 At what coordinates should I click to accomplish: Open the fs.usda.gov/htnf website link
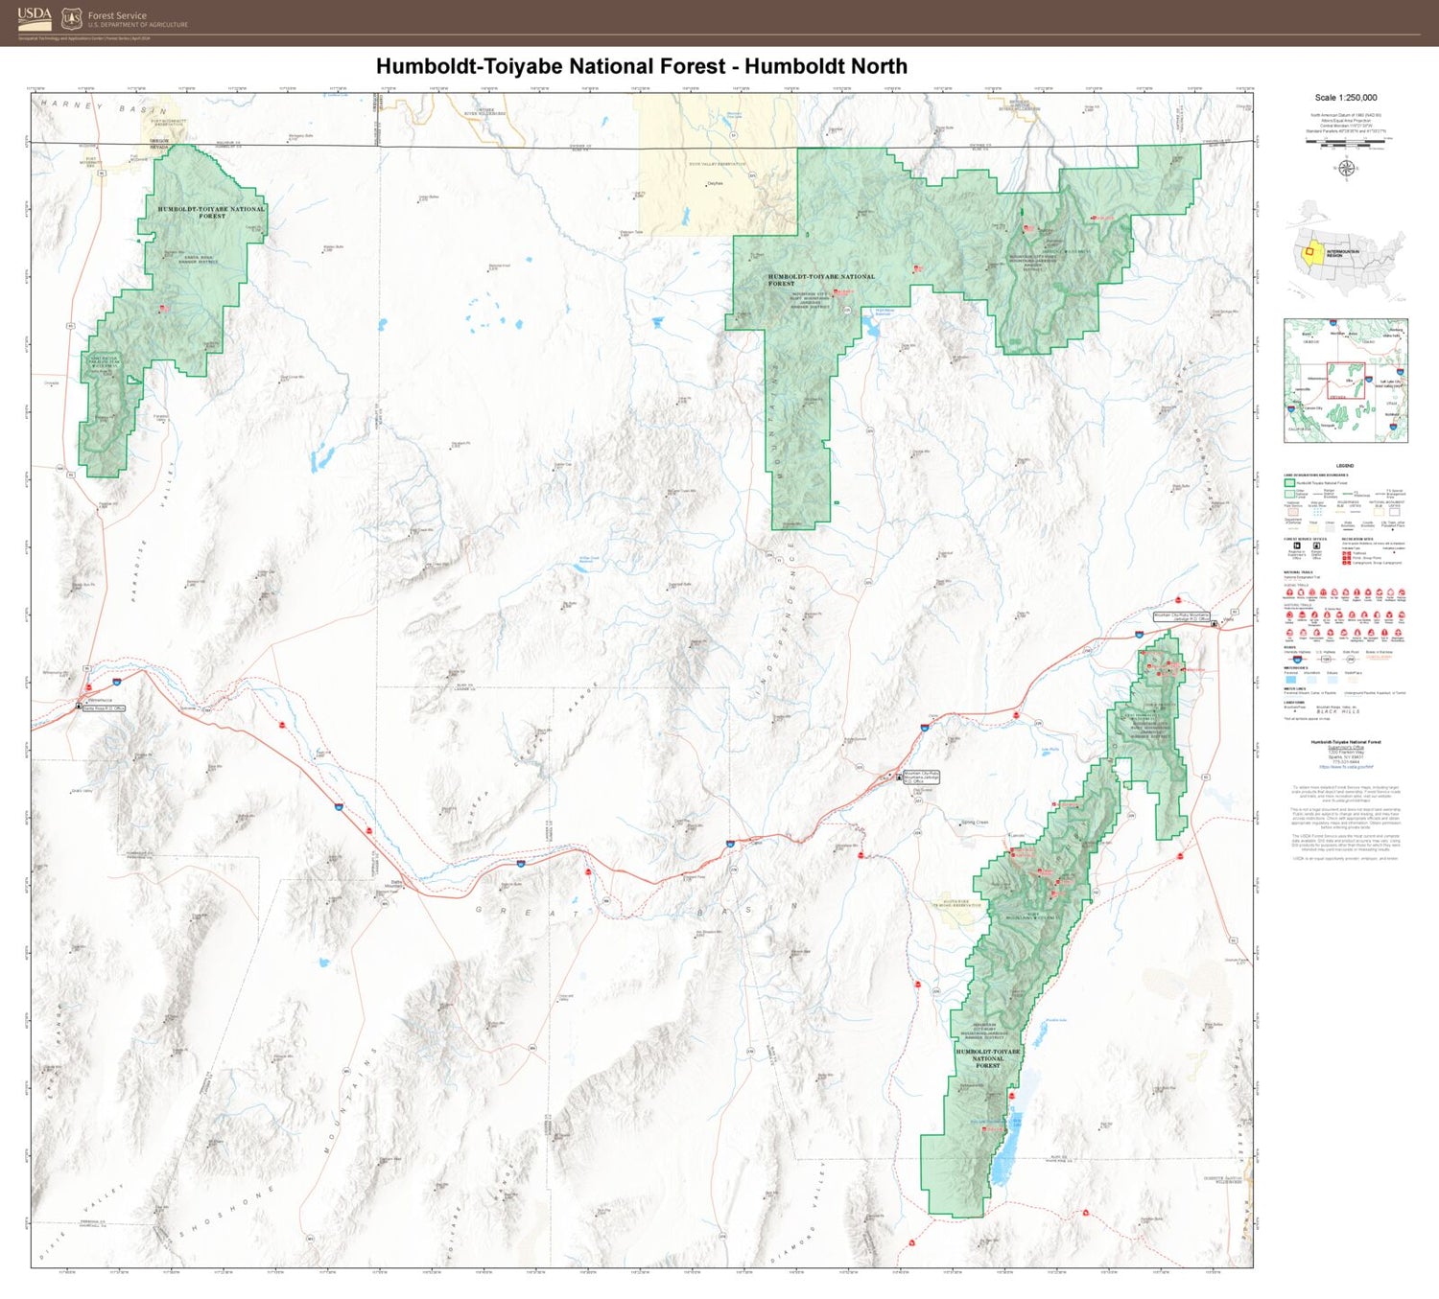[x=1346, y=767]
